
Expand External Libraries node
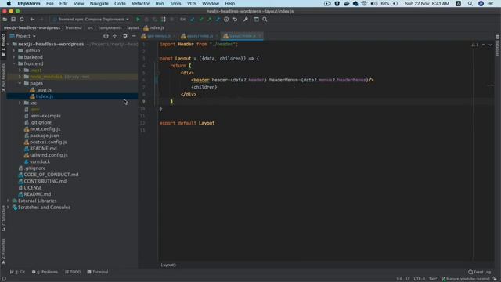(8, 201)
